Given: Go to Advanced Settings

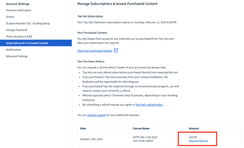Looking at the screenshot, I should (x=17, y=56).
